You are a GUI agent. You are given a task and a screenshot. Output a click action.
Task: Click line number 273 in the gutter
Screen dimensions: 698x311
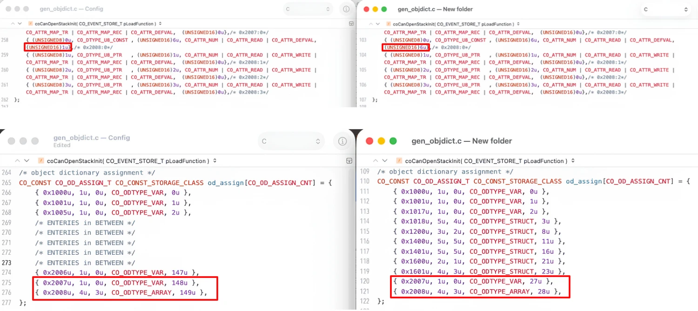click(x=6, y=263)
